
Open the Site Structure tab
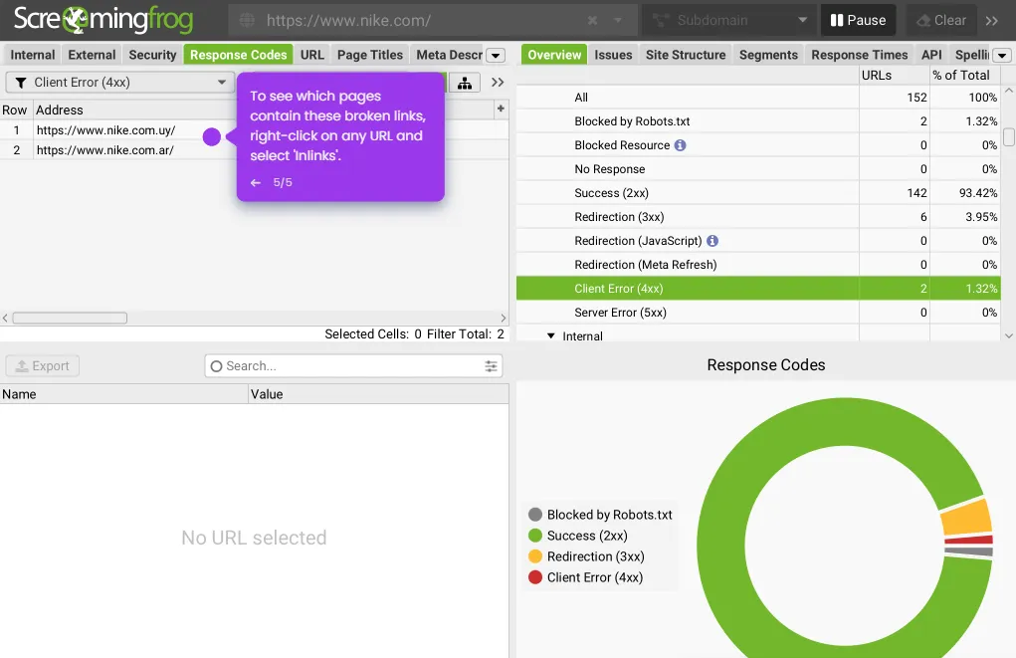(686, 55)
